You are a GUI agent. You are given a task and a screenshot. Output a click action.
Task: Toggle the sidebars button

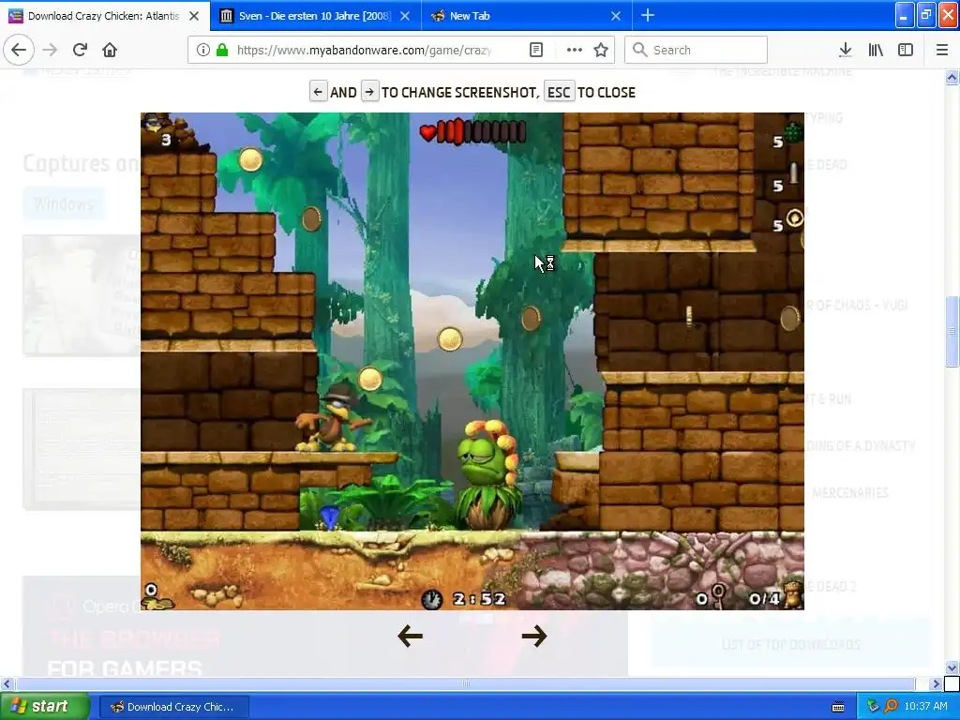[906, 51]
